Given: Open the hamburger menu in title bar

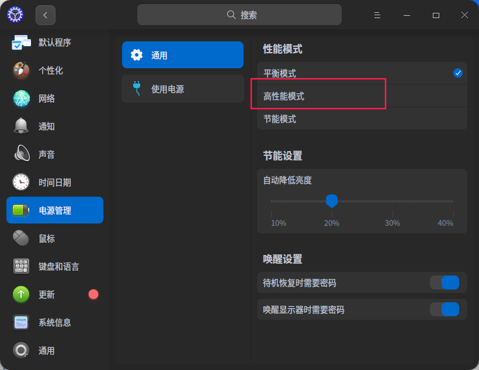Looking at the screenshot, I should (377, 15).
